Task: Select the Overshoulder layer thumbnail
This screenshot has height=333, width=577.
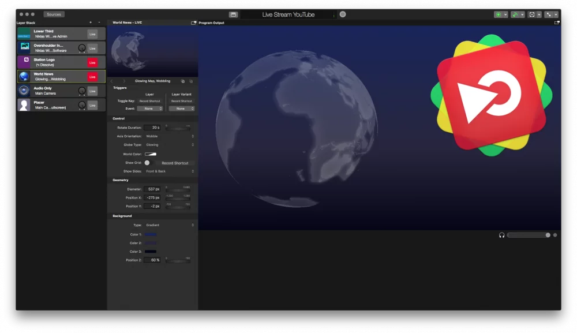Action: pos(24,48)
